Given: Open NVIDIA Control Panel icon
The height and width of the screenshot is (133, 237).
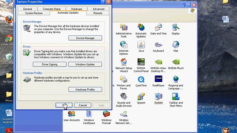Looking at the screenshot, I should click(141, 65).
